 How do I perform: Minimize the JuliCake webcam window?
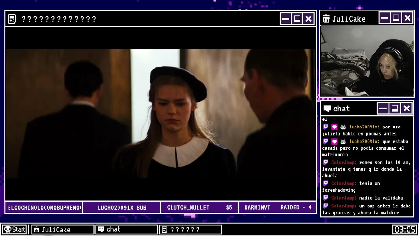coord(385,18)
